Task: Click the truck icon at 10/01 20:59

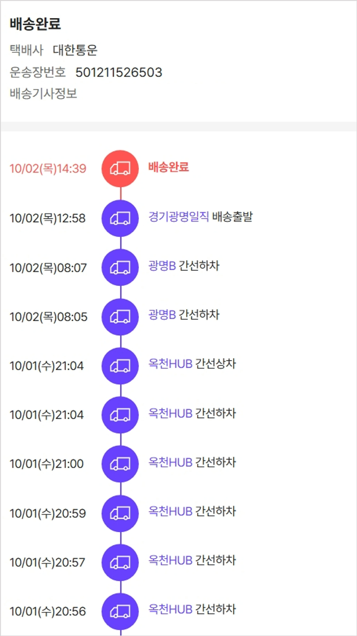Action: pos(120,513)
